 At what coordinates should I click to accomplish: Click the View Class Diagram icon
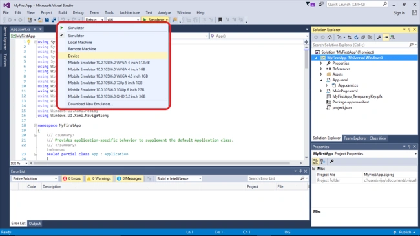pos(393,38)
